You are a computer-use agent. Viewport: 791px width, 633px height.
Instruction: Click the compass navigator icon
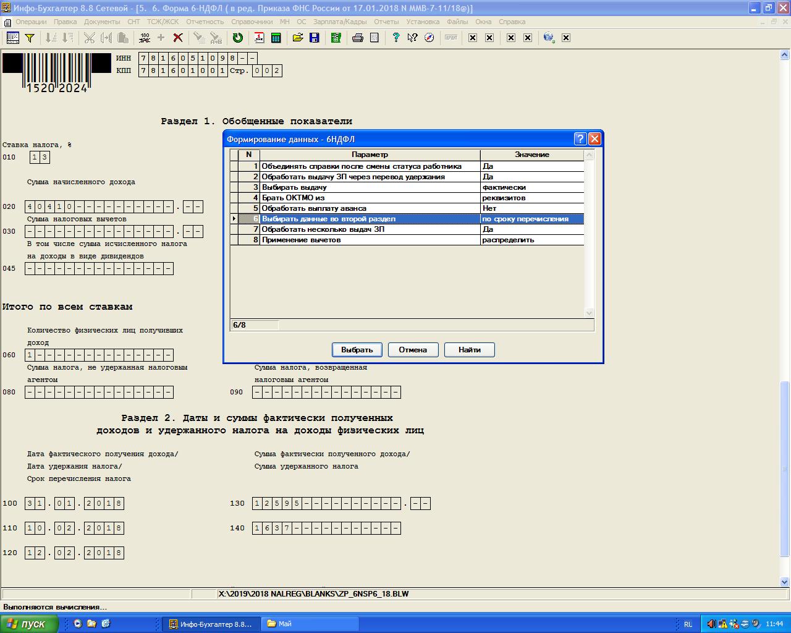(x=429, y=38)
